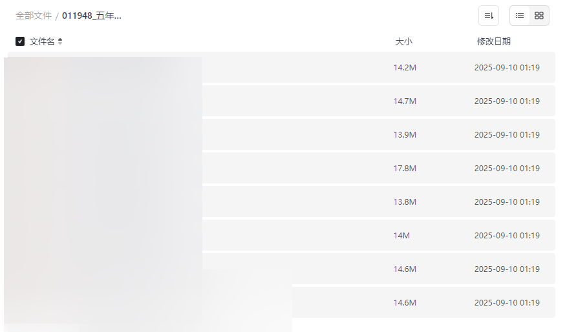The height and width of the screenshot is (332, 565).
Task: Open the sort order options icon
Action: 489,16
